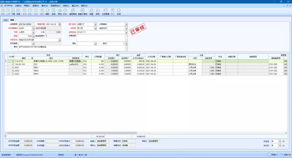Screen dimensions: 292x158
Task: Expand the 币种 currency dropdown
Action: tap(33, 32)
